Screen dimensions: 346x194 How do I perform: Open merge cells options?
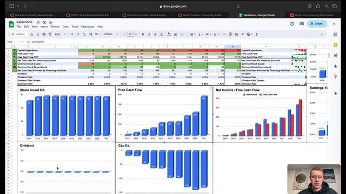pos(183,34)
